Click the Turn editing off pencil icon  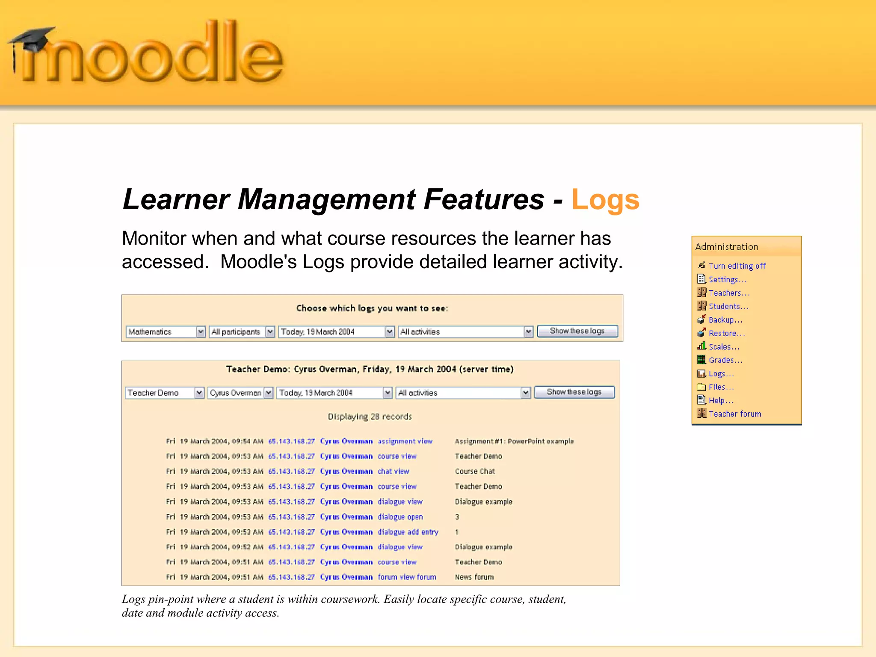pos(701,265)
